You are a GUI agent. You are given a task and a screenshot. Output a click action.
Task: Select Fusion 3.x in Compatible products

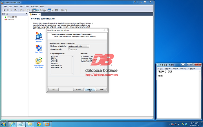54,62
